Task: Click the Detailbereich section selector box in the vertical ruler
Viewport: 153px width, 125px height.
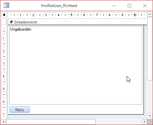Action: [4, 22]
